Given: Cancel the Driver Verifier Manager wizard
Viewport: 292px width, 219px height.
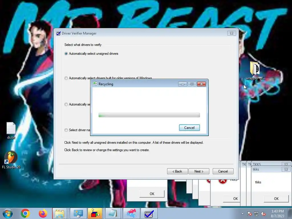Looking at the screenshot, I should (x=223, y=171).
